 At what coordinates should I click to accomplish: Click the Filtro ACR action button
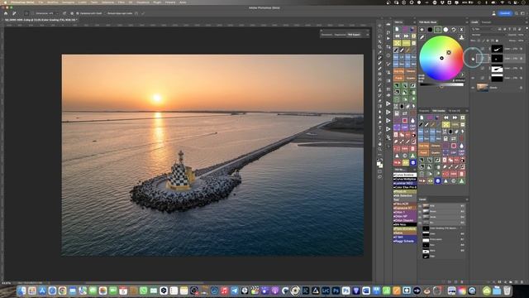[x=405, y=204]
